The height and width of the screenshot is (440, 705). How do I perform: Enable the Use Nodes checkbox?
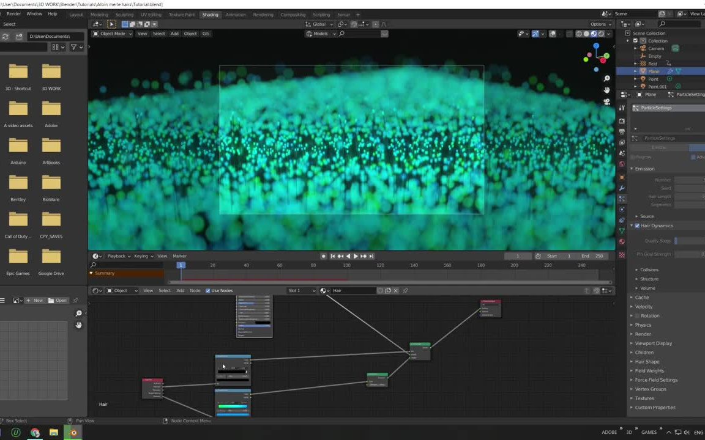pos(208,290)
